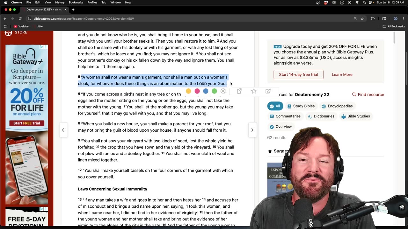Open the History menu

coord(60,3)
